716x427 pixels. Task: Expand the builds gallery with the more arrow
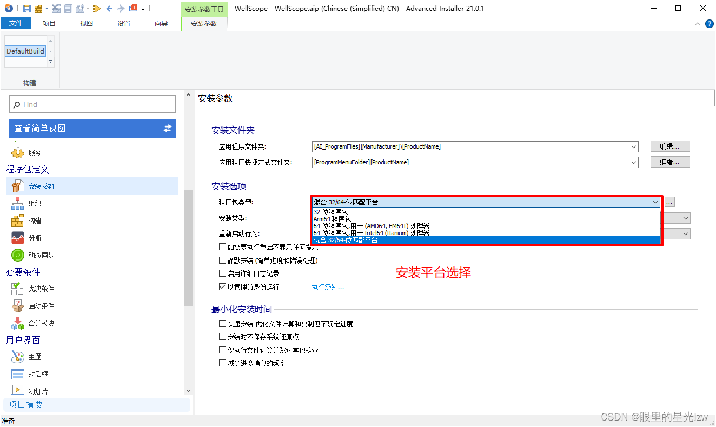click(x=51, y=62)
